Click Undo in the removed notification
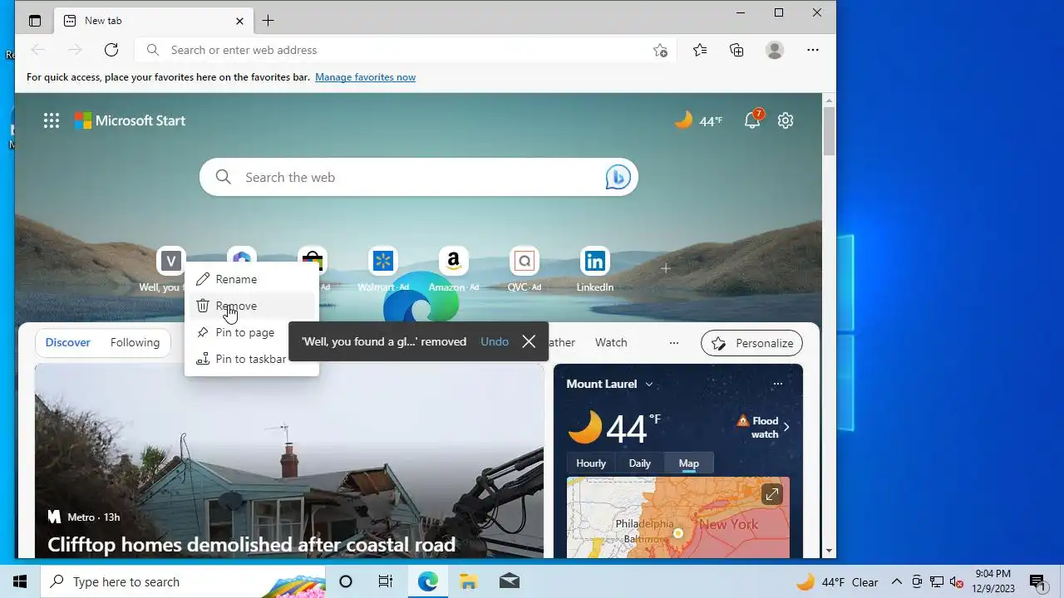 495,341
